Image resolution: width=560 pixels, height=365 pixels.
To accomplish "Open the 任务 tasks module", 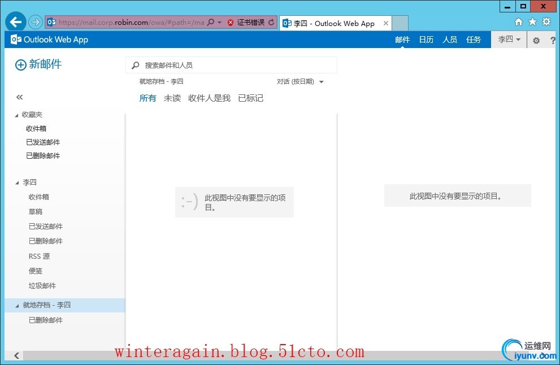I will coord(474,40).
